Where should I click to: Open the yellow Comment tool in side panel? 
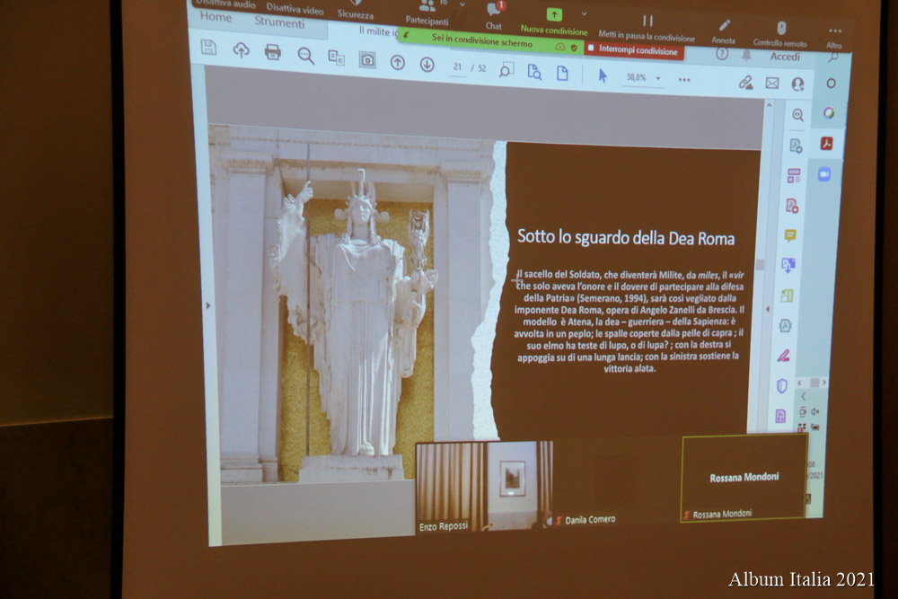tap(790, 234)
